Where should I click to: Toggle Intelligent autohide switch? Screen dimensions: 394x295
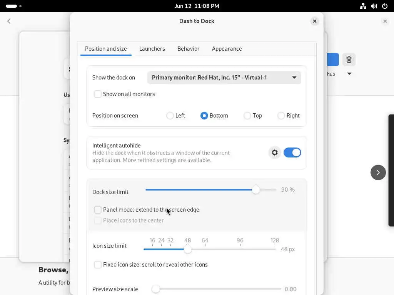point(292,152)
